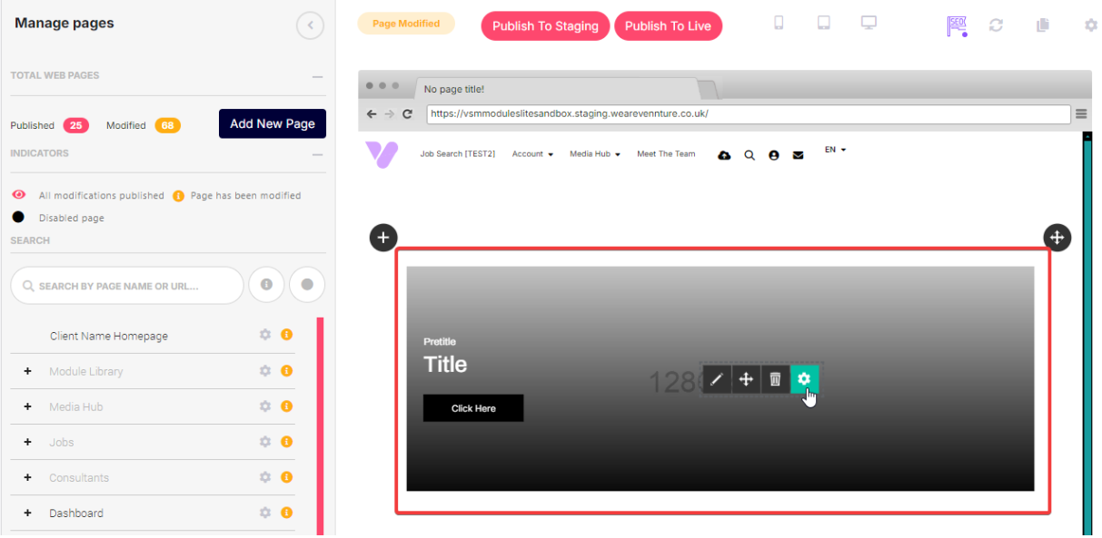Open settings gear for Jobs page
This screenshot has width=1102, height=538.
click(265, 441)
